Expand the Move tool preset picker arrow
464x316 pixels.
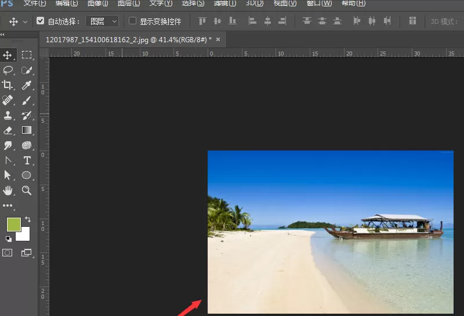pos(25,22)
